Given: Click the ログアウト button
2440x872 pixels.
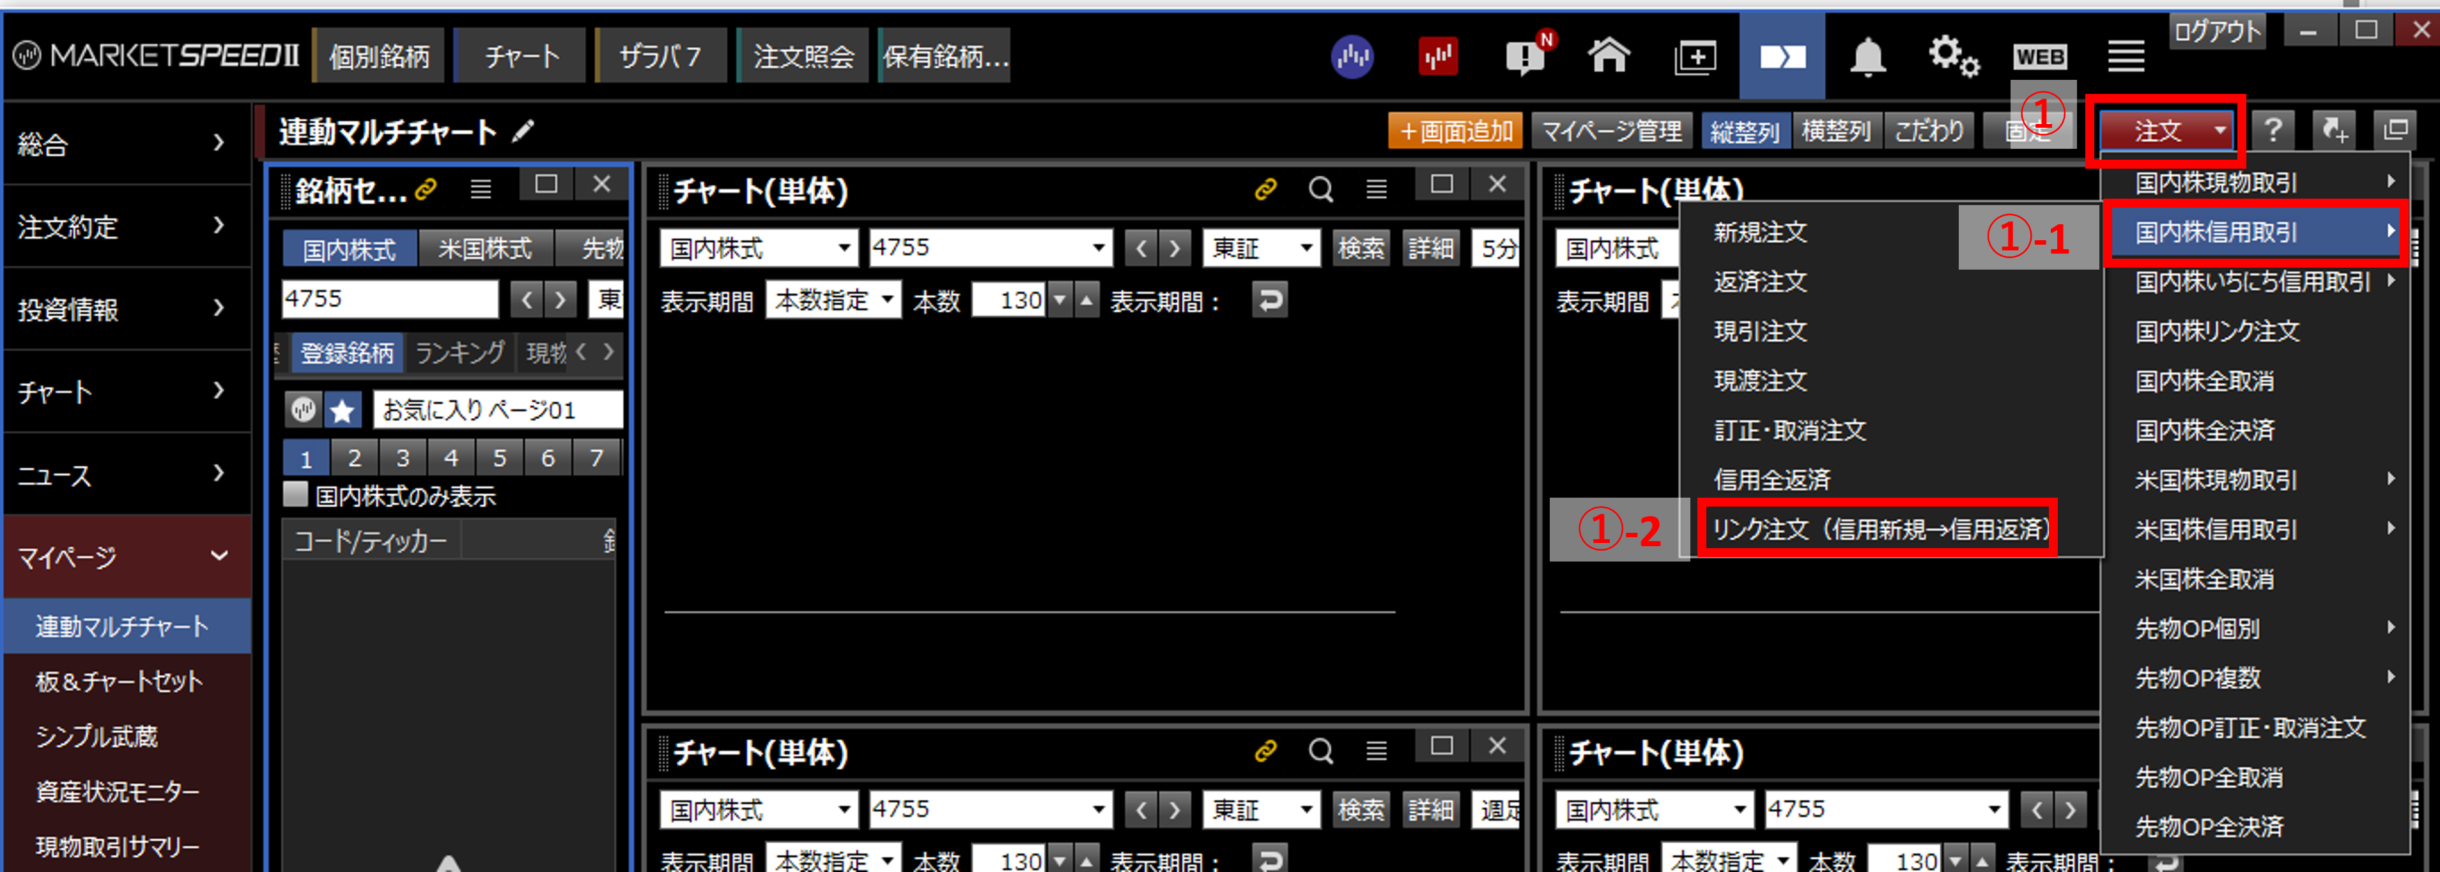Looking at the screenshot, I should 2218,31.
